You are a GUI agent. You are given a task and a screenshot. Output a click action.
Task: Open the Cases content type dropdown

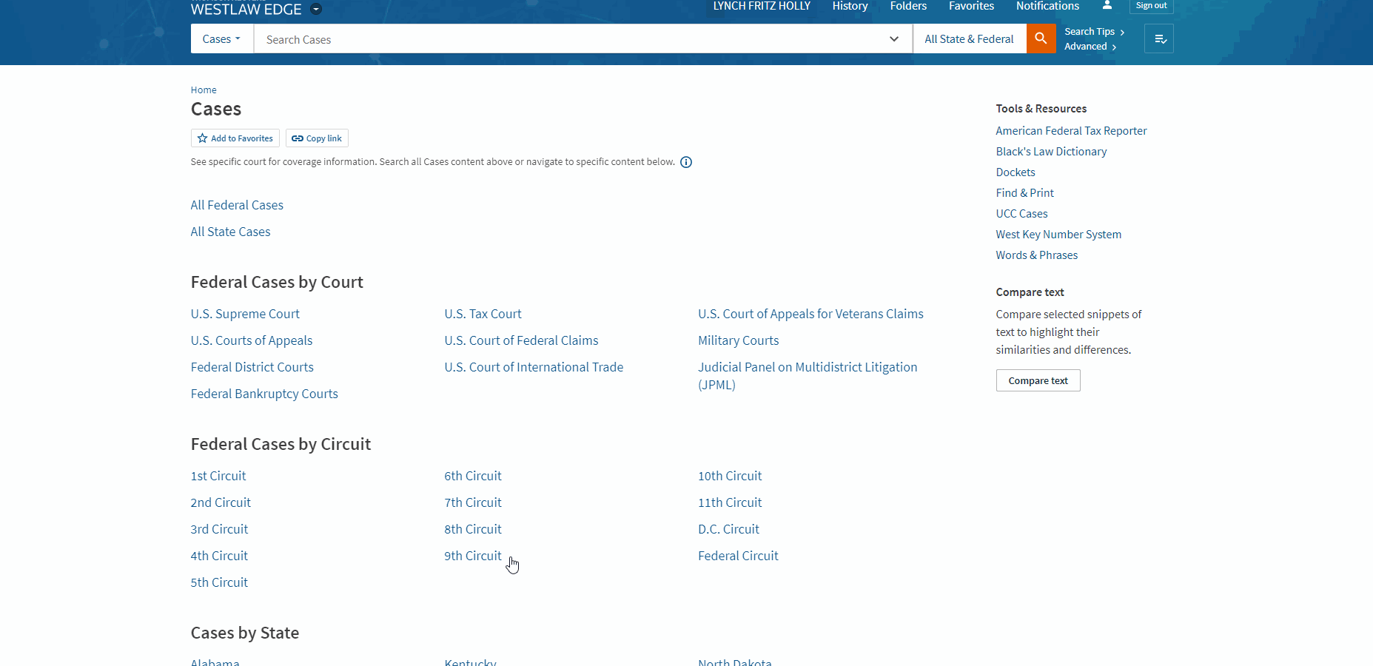click(221, 39)
